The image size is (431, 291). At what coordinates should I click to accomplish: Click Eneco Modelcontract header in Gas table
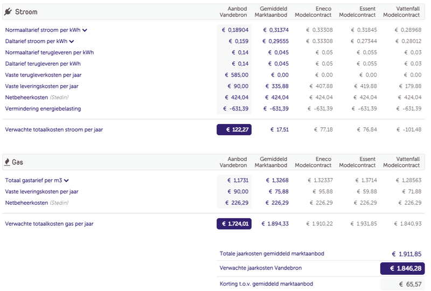(313, 162)
